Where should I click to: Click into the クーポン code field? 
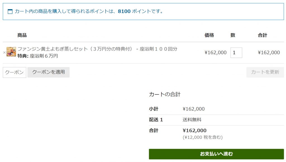[15, 72]
